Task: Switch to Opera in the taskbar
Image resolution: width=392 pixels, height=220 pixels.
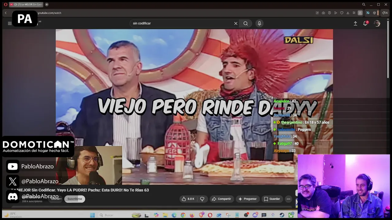Action: (x=210, y=215)
